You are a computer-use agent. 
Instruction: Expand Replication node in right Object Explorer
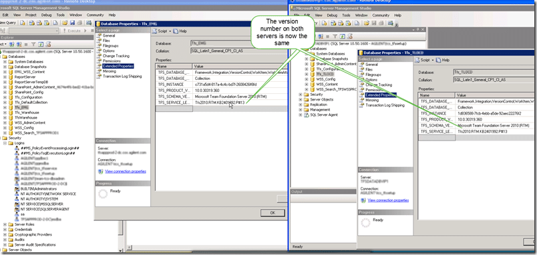click(301, 105)
